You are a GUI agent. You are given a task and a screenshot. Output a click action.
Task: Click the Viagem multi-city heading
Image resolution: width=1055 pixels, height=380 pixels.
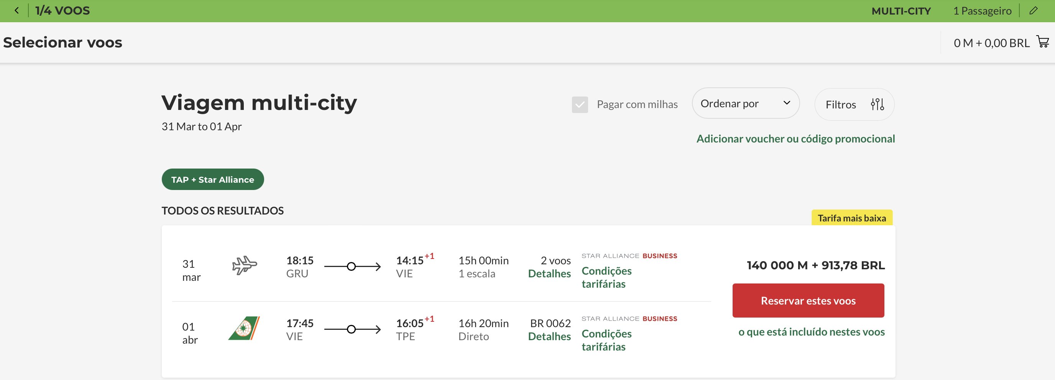pos(259,103)
